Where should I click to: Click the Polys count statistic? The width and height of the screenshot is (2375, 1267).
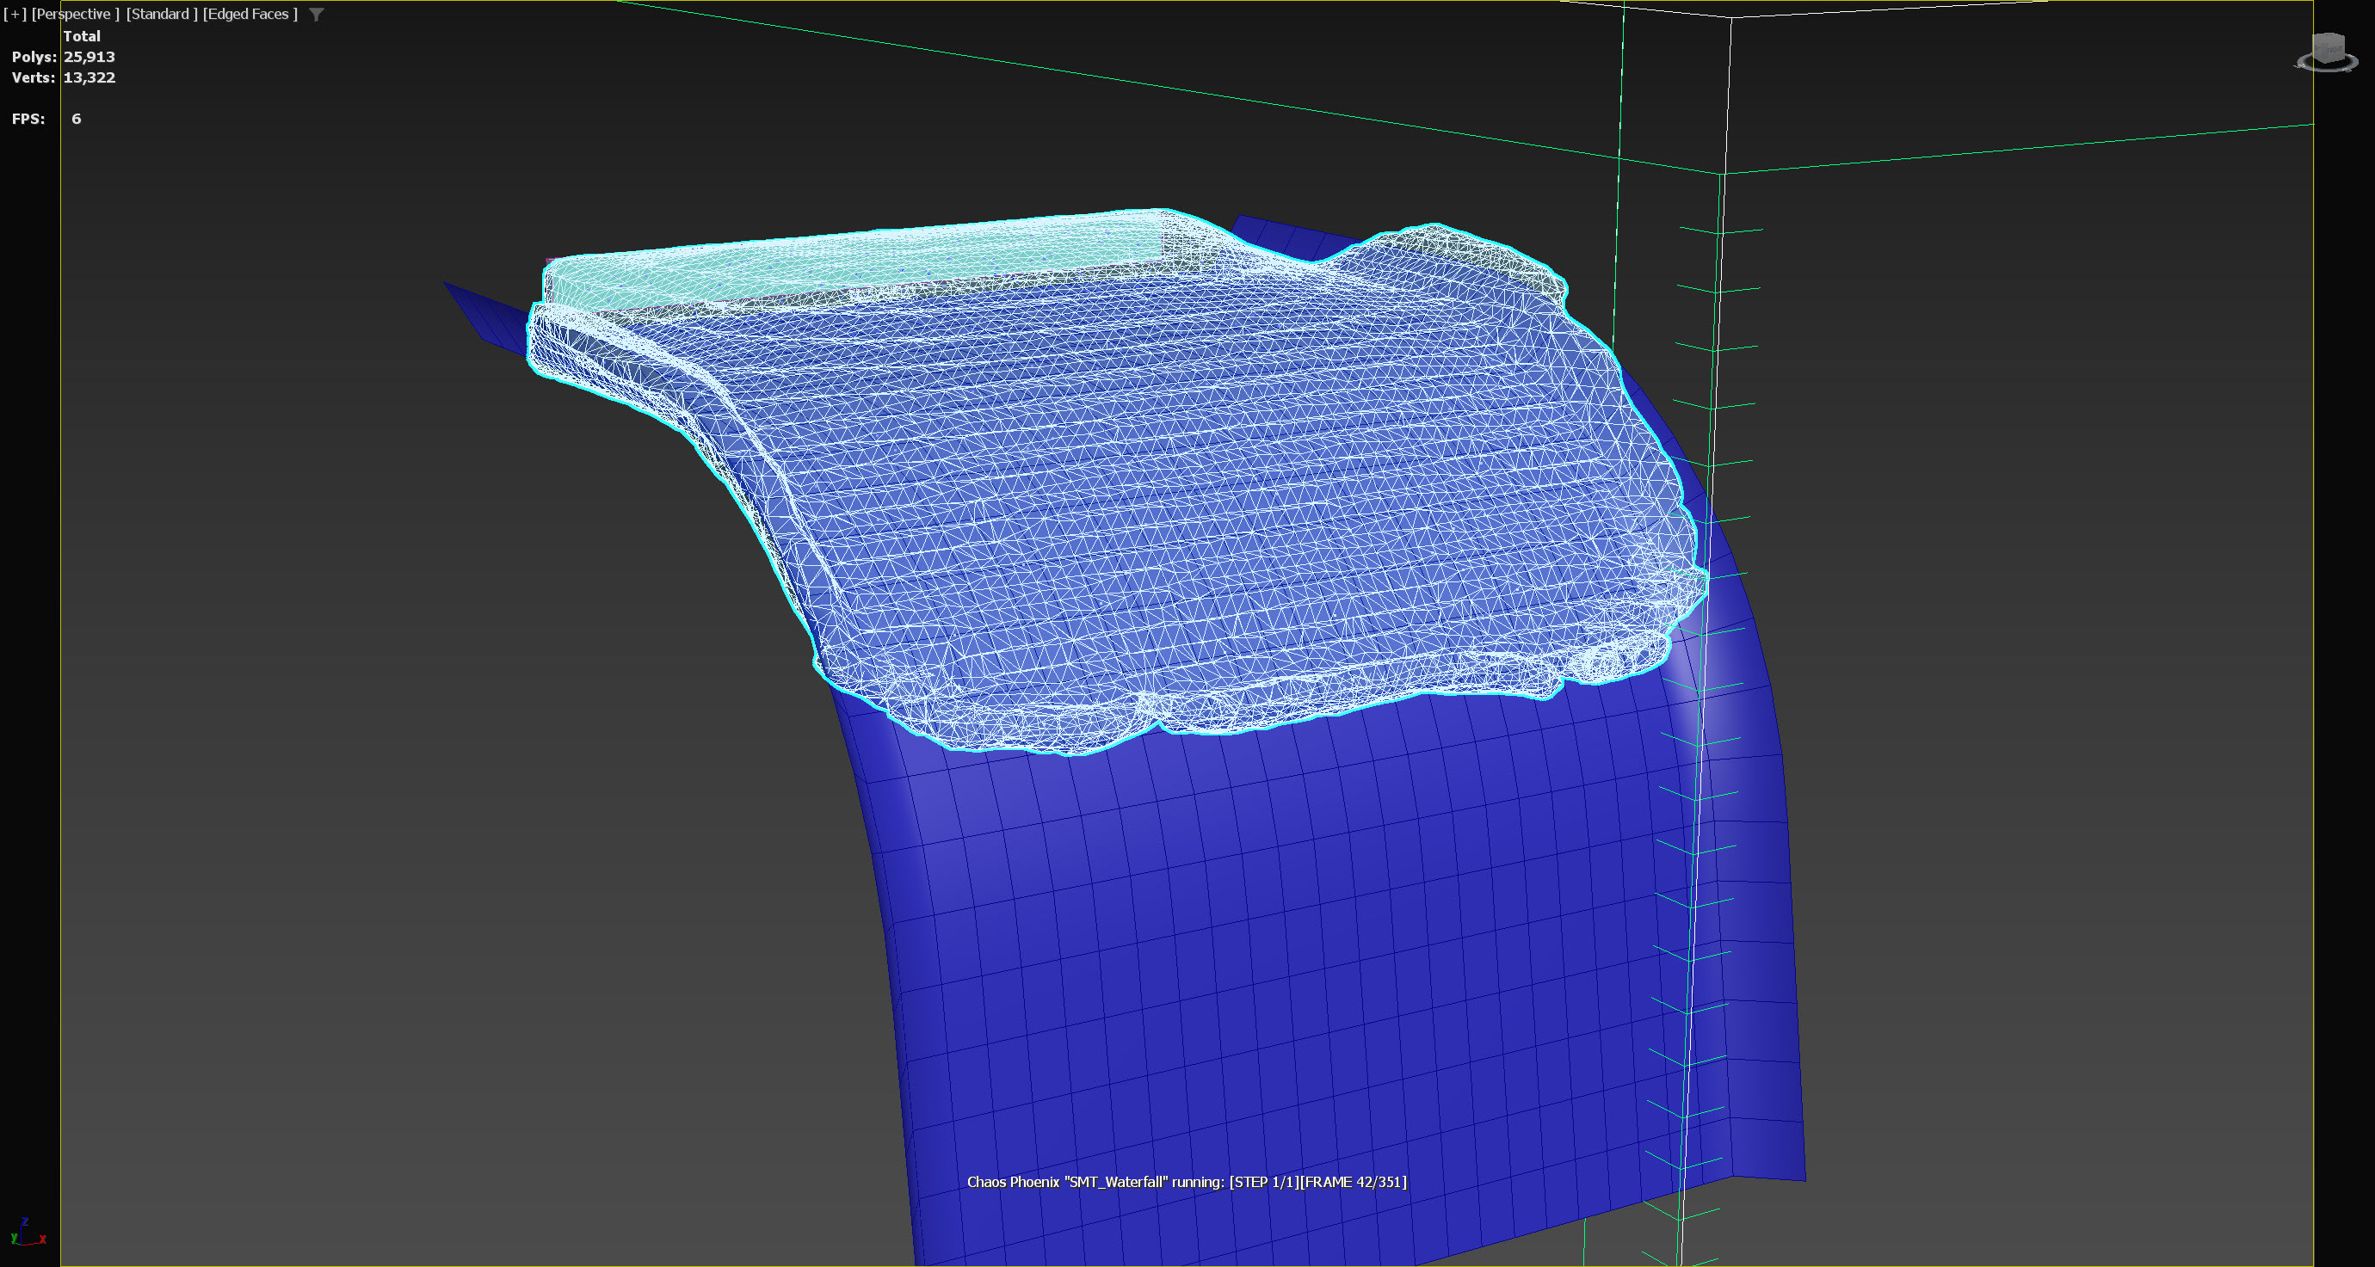(x=89, y=57)
